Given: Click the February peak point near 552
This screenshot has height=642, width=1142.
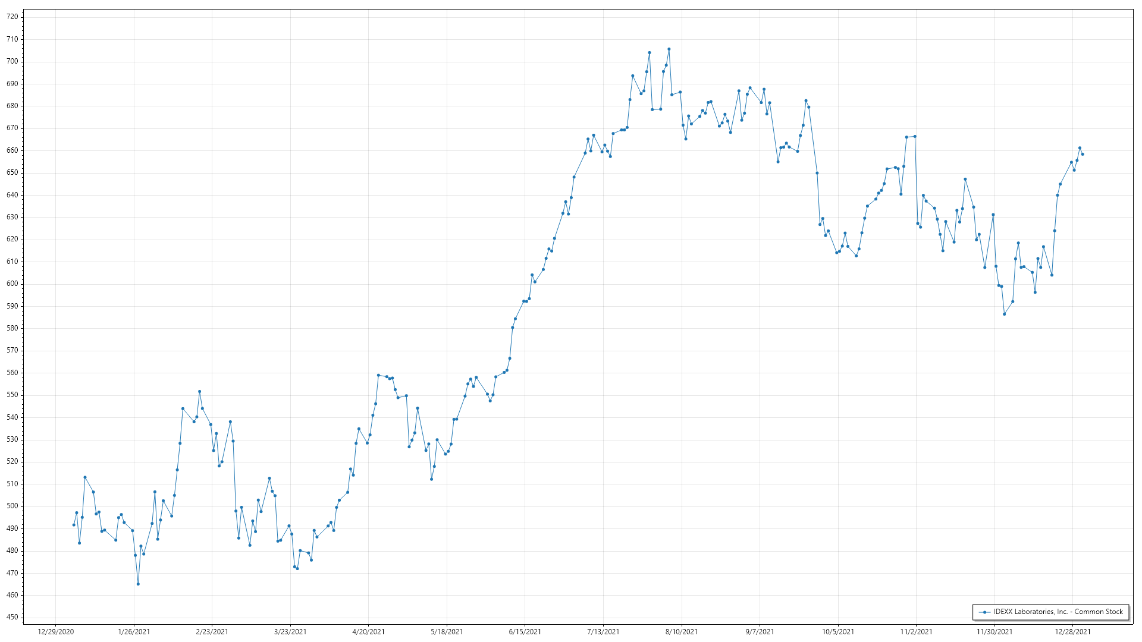Looking at the screenshot, I should tap(199, 392).
